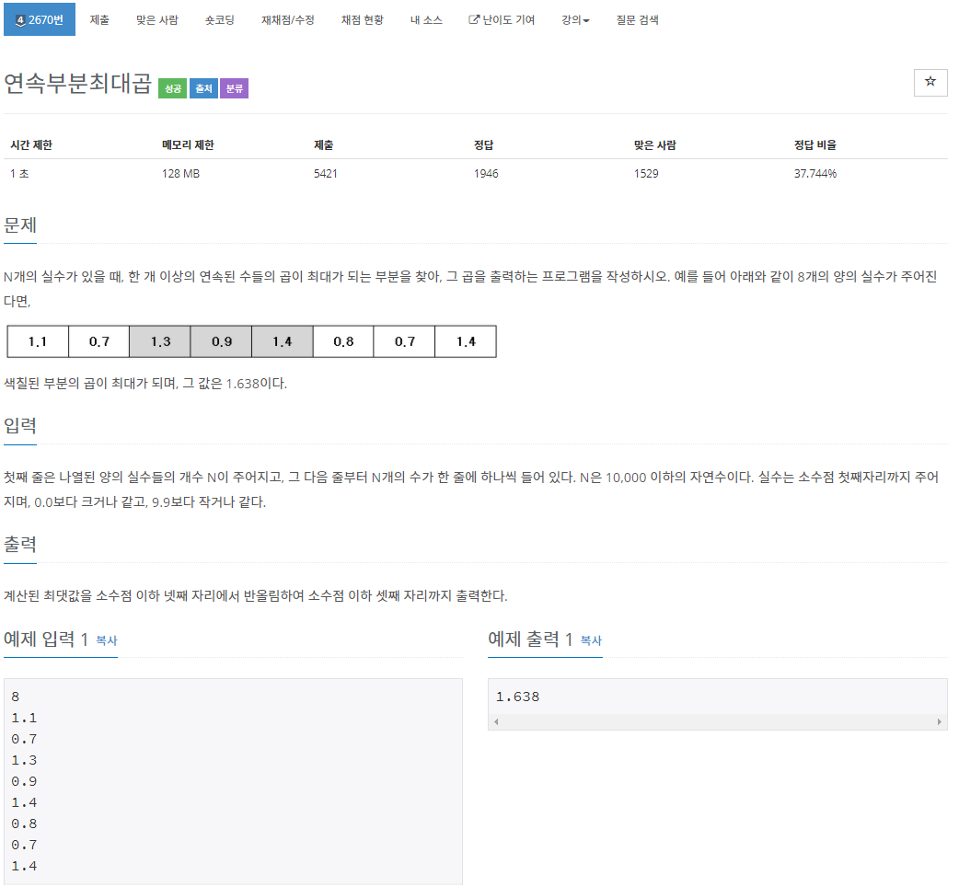Click the 제출 count value 5421
Viewport: 959px width, 887px height.
(x=326, y=174)
